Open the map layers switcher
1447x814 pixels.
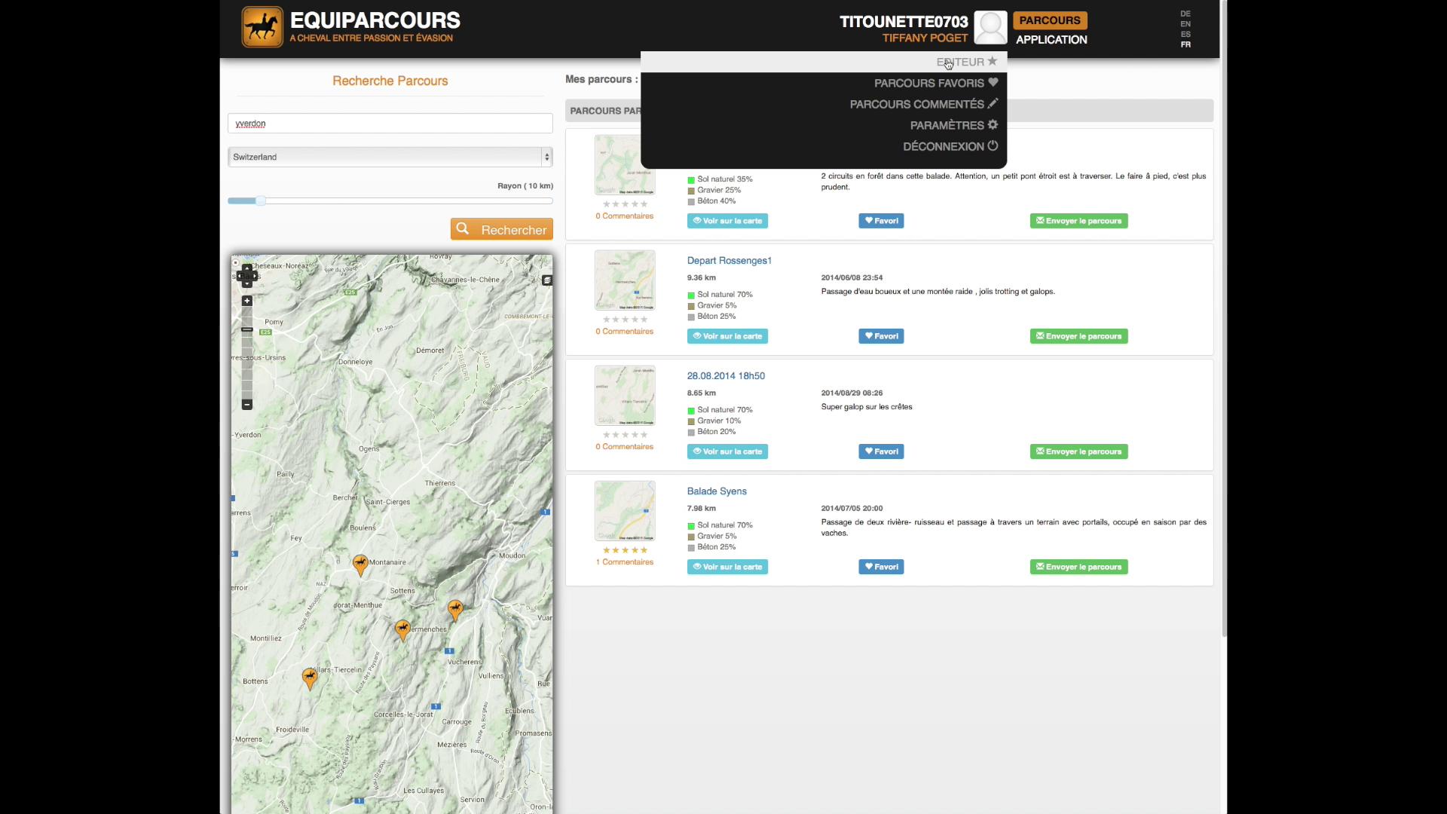547,280
